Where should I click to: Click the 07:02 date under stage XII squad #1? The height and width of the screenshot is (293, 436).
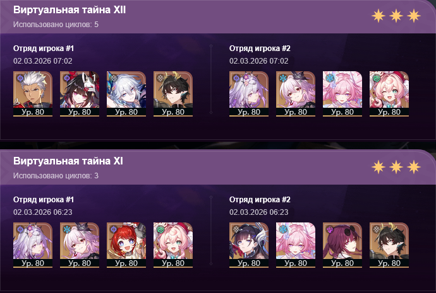click(x=43, y=61)
